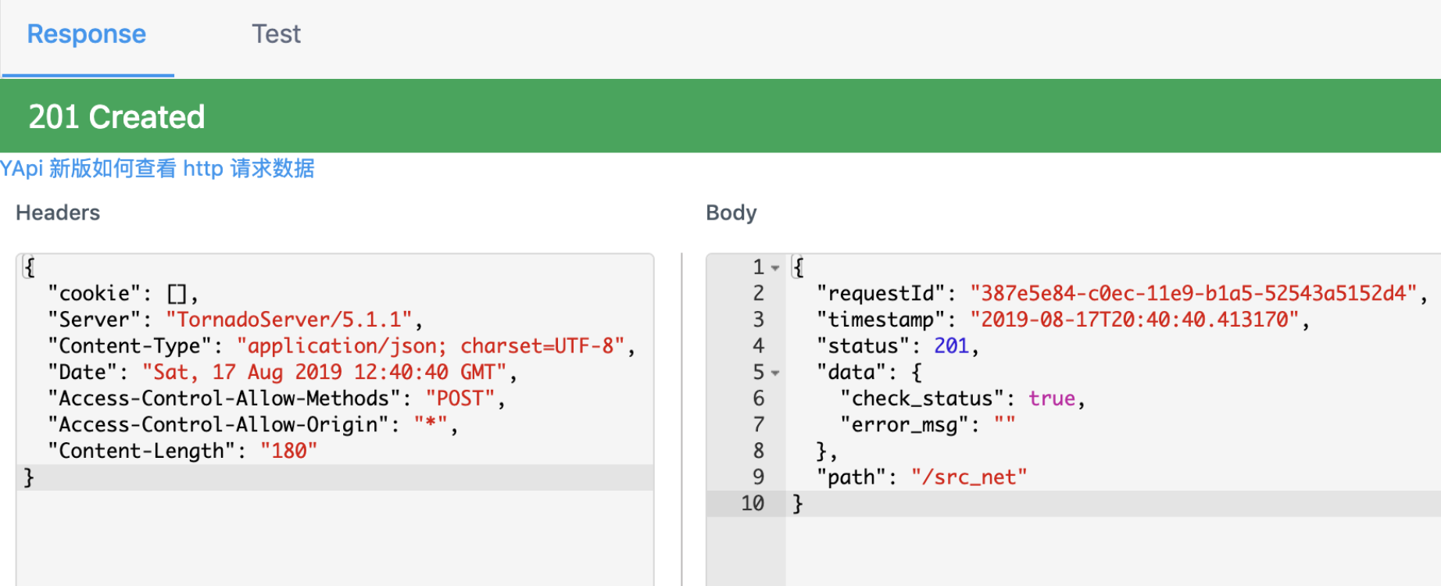1441x586 pixels.
Task: Click the "POST" Allow-Methods value
Action: click(x=460, y=399)
